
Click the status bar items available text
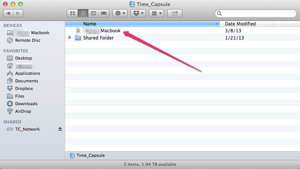click(x=150, y=164)
